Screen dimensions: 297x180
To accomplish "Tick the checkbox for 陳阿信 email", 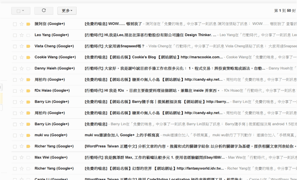I will 15,24.
